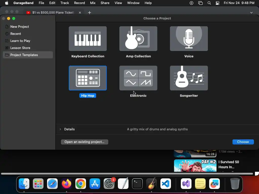Select the Songwriter guitar template
The height and width of the screenshot is (194, 259).
(x=189, y=78)
